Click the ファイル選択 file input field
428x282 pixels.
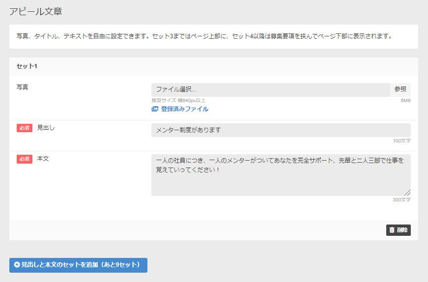pos(270,89)
